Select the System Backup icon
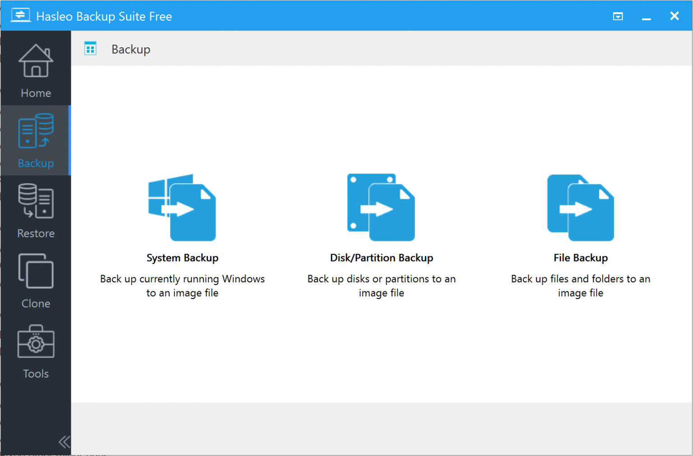The image size is (693, 456). click(x=182, y=207)
